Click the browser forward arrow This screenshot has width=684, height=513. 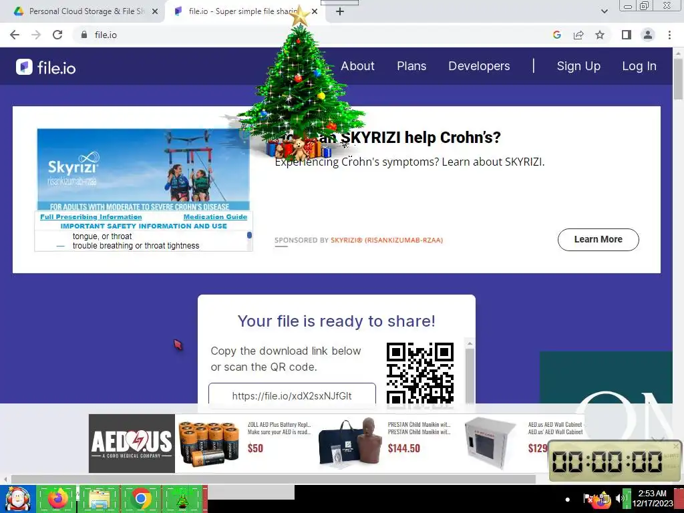click(36, 35)
